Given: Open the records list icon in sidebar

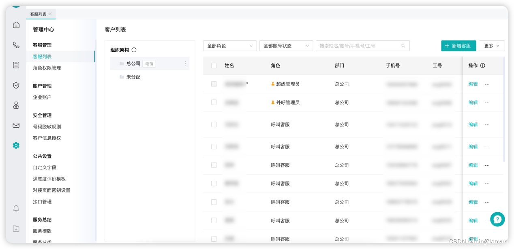Looking at the screenshot, I should (x=16, y=65).
